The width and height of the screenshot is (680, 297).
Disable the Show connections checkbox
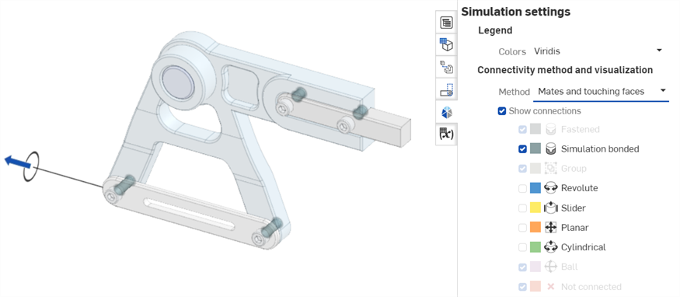[502, 111]
